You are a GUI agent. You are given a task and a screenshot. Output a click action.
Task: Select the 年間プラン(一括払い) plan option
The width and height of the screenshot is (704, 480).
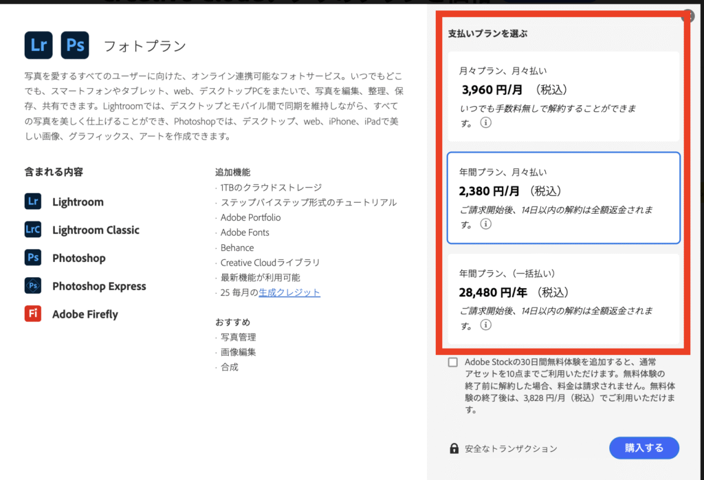[563, 299]
